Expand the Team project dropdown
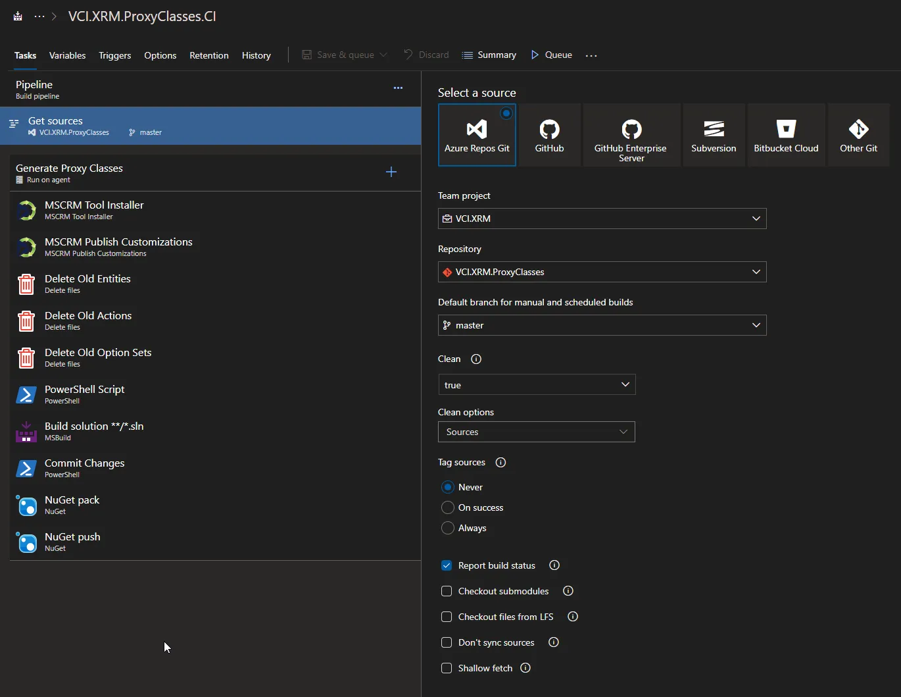 pyautogui.click(x=602, y=219)
